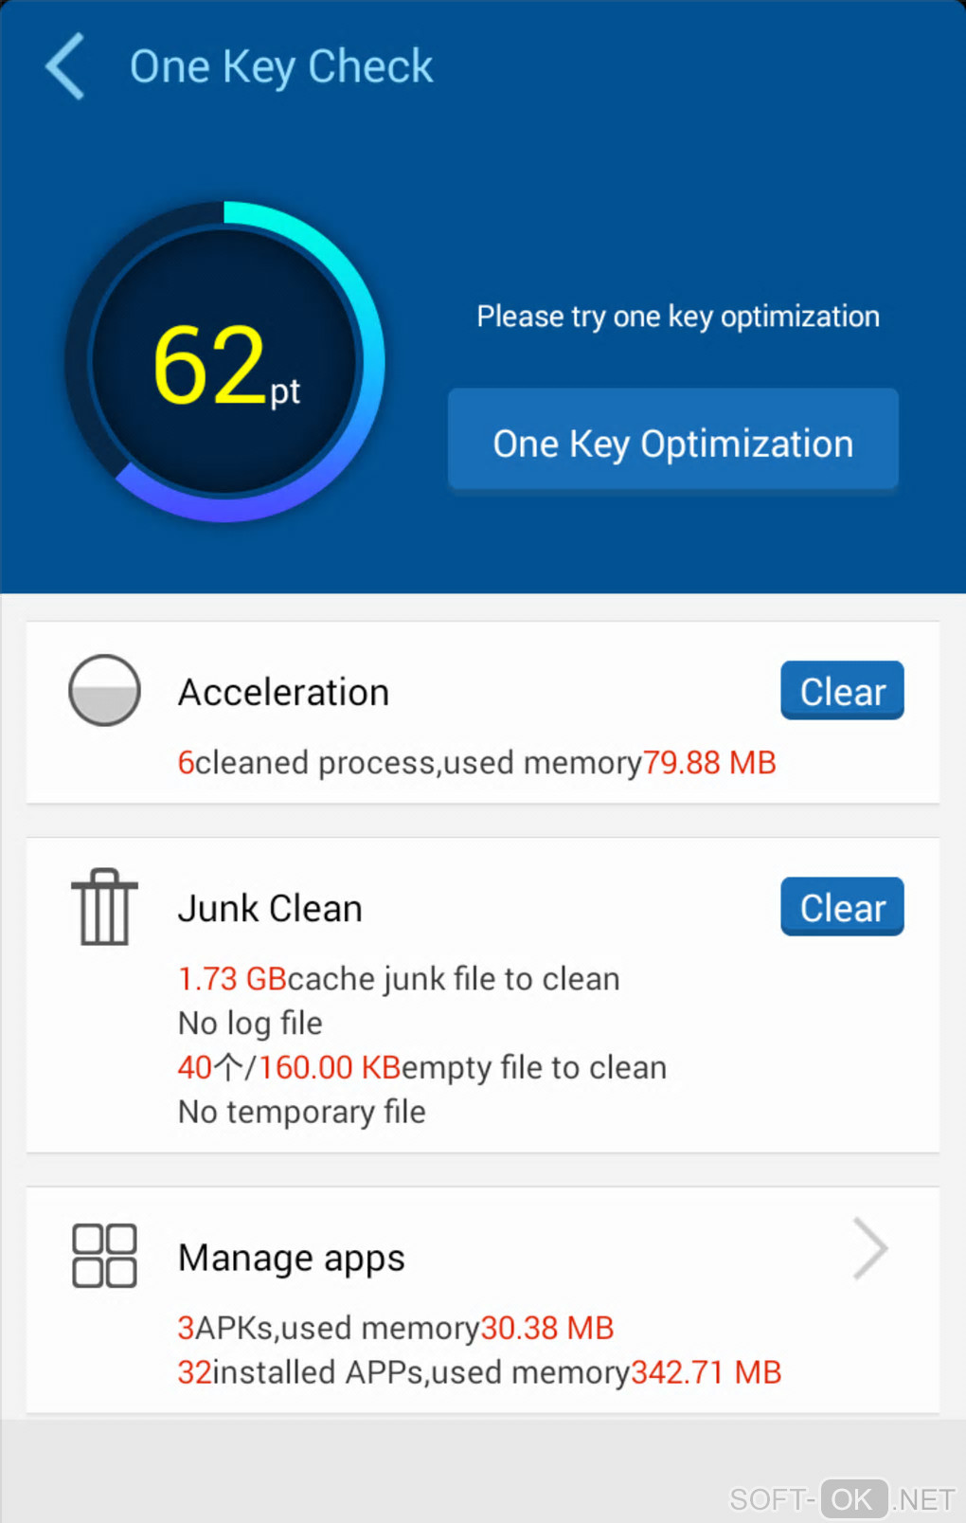The image size is (966, 1523).
Task: Tap the One Key Check title
Action: click(281, 66)
